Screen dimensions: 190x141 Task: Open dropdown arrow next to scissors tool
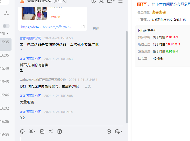35,132
